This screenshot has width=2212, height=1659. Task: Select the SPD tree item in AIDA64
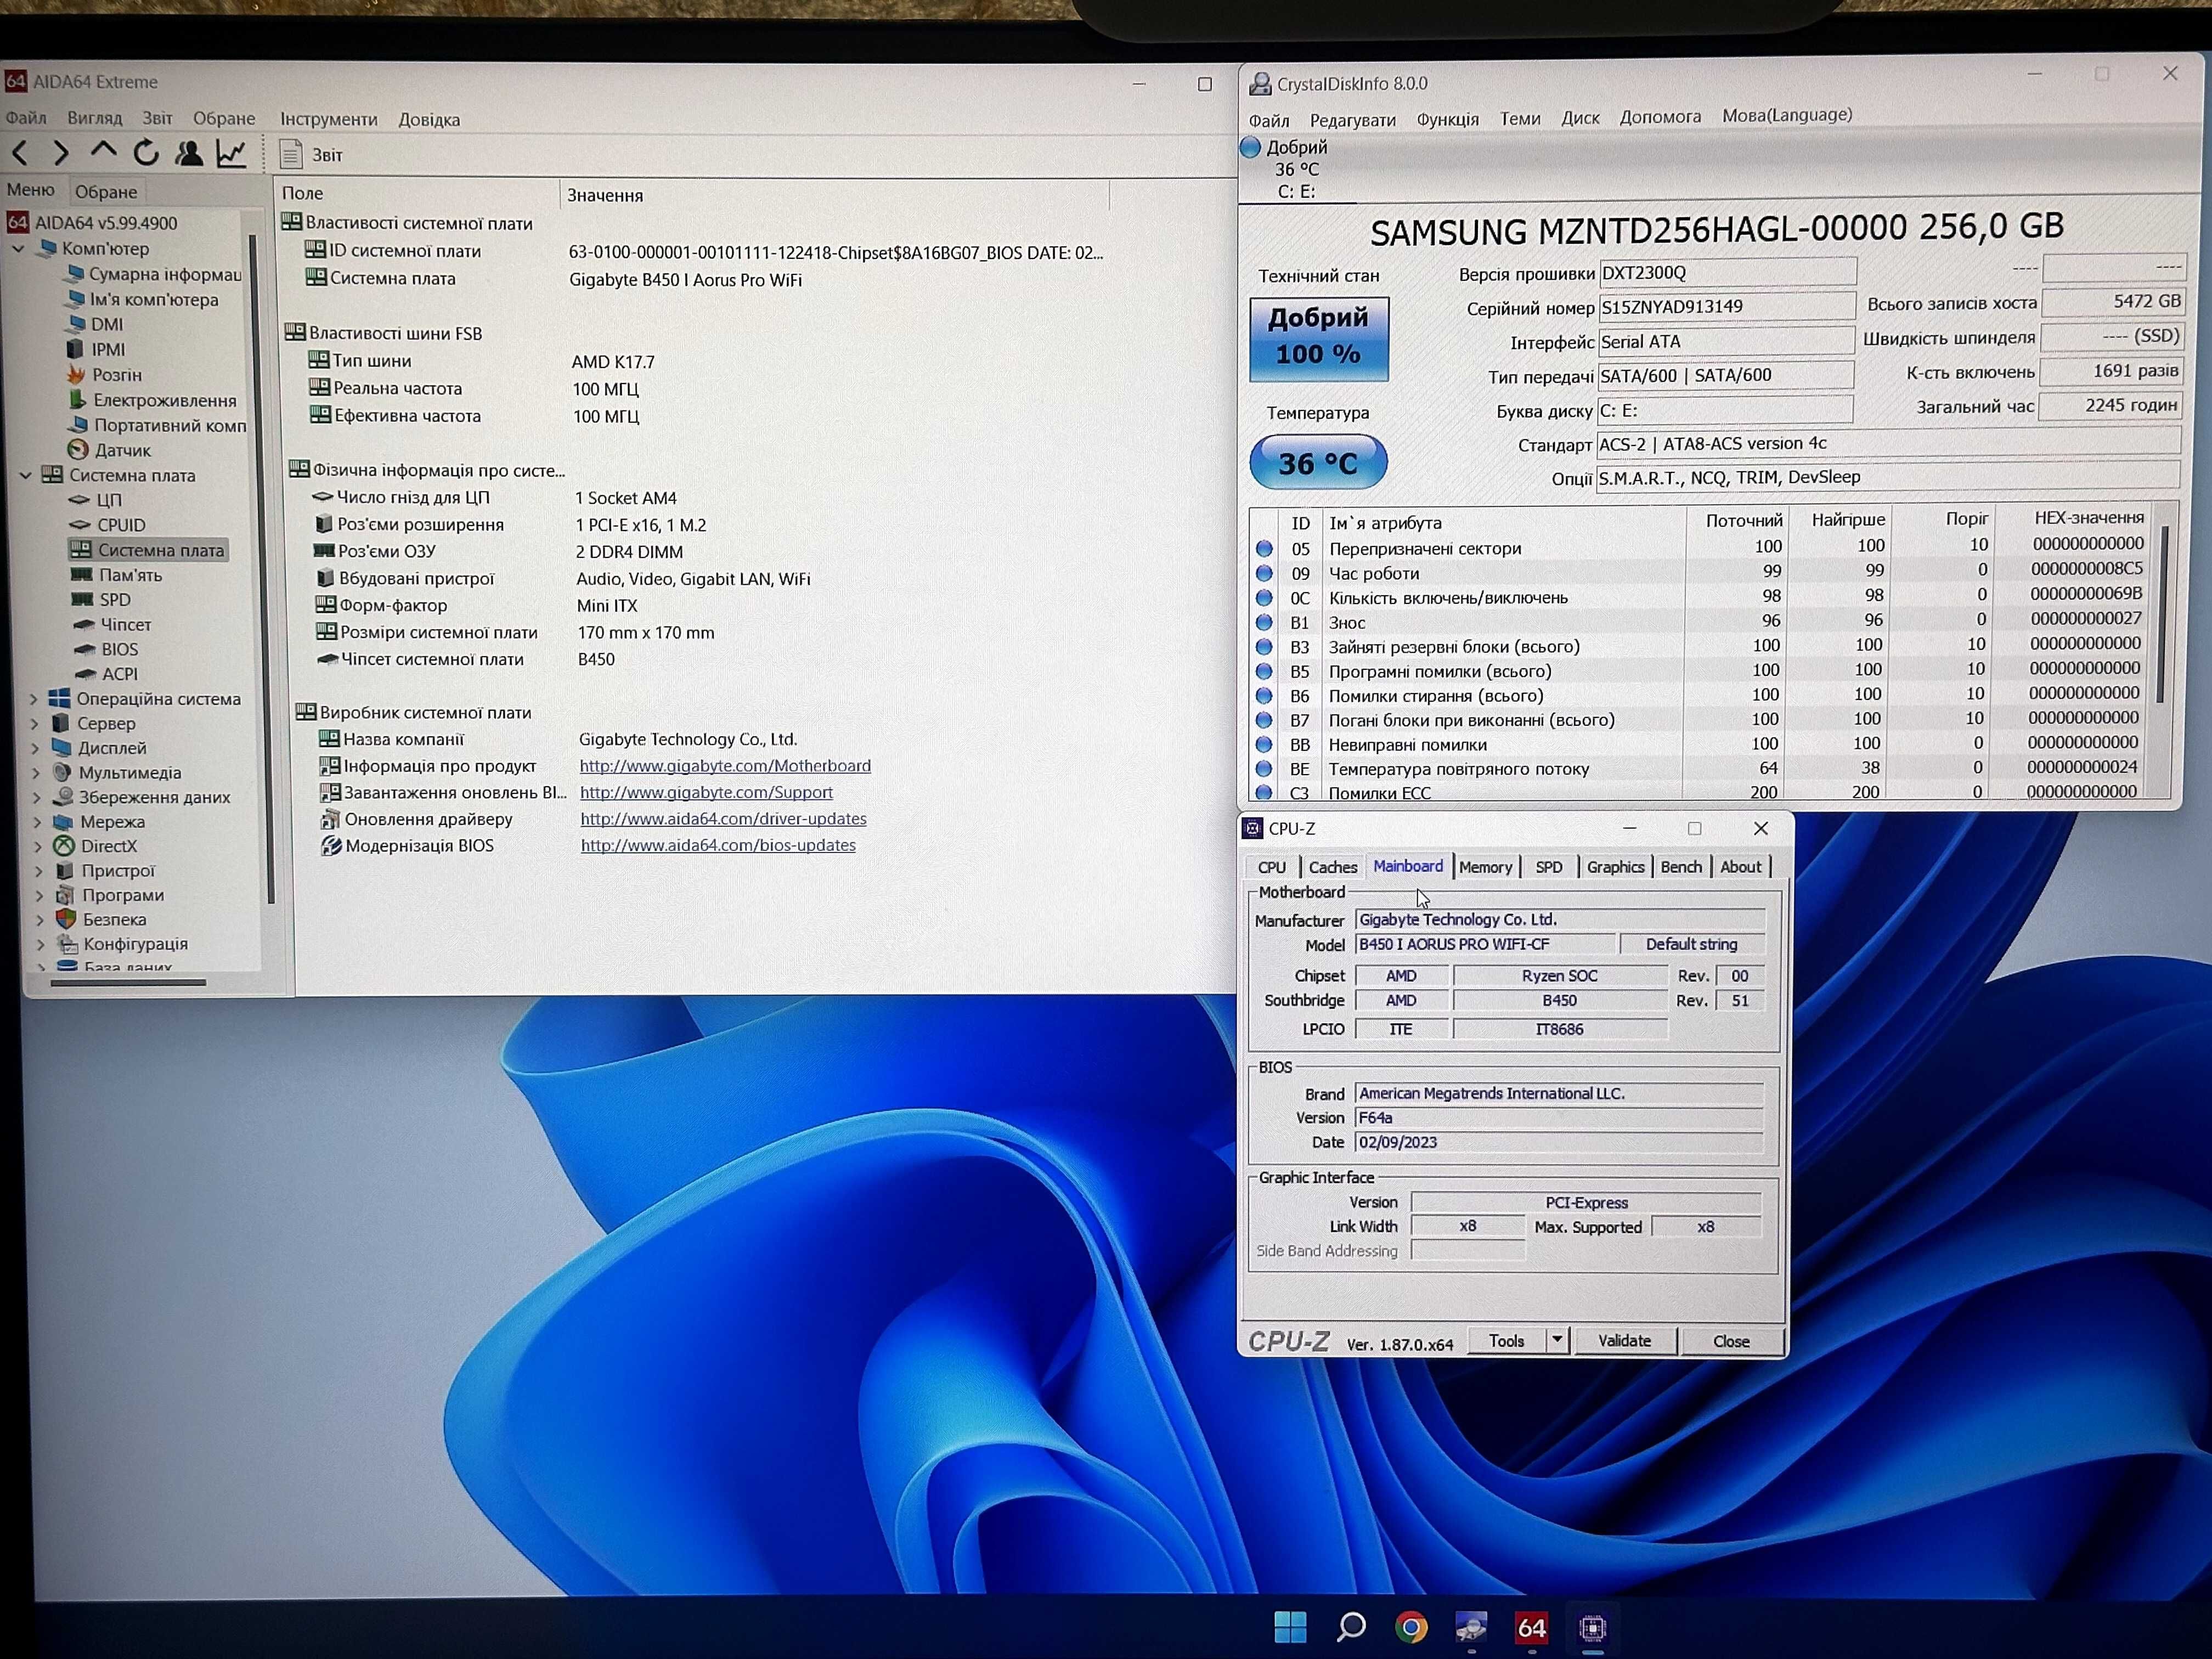[x=102, y=600]
